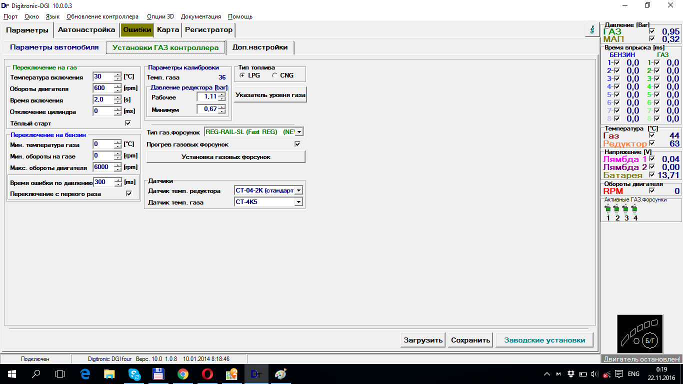Open the Опции 3D menu
This screenshot has height=384, width=683.
click(x=160, y=16)
